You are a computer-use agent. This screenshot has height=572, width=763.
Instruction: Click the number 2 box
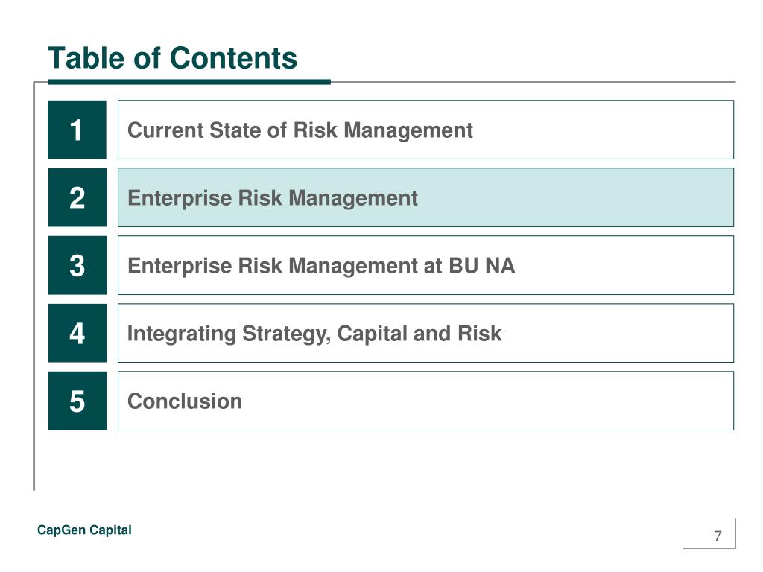(77, 197)
